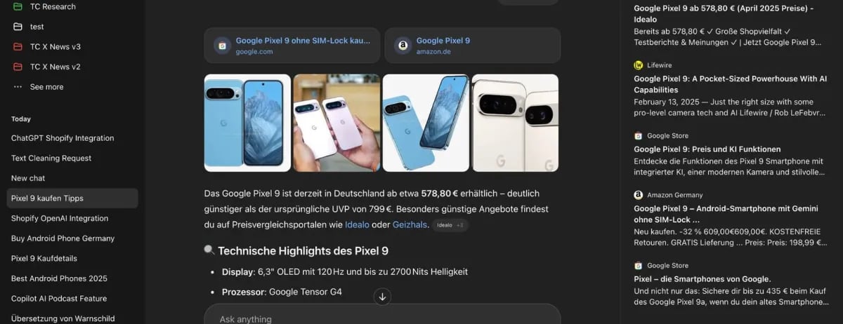Follow the Idealo link in answer
This screenshot has width=843, height=324.
(x=357, y=225)
